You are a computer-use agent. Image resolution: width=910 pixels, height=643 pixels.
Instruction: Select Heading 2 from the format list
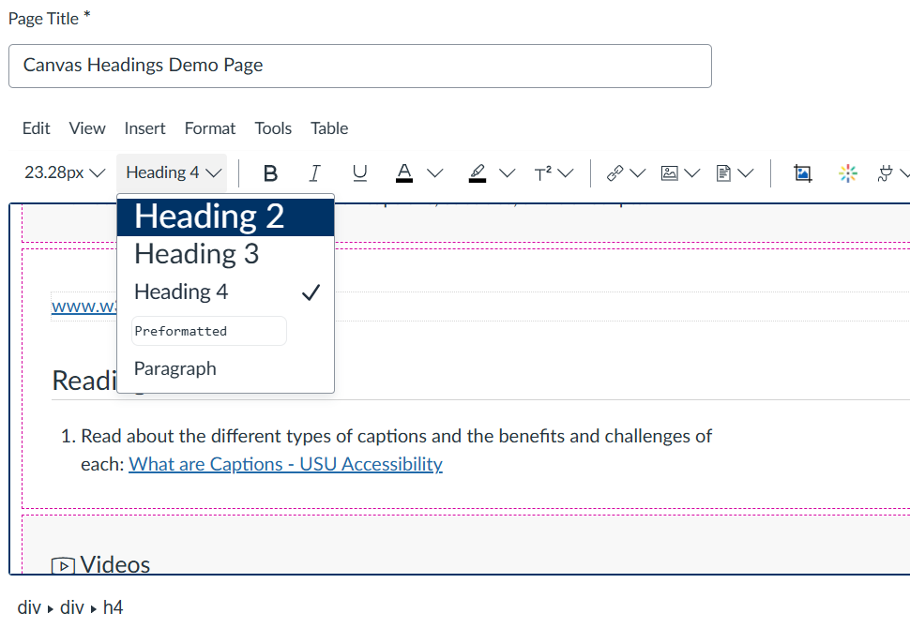click(226, 217)
